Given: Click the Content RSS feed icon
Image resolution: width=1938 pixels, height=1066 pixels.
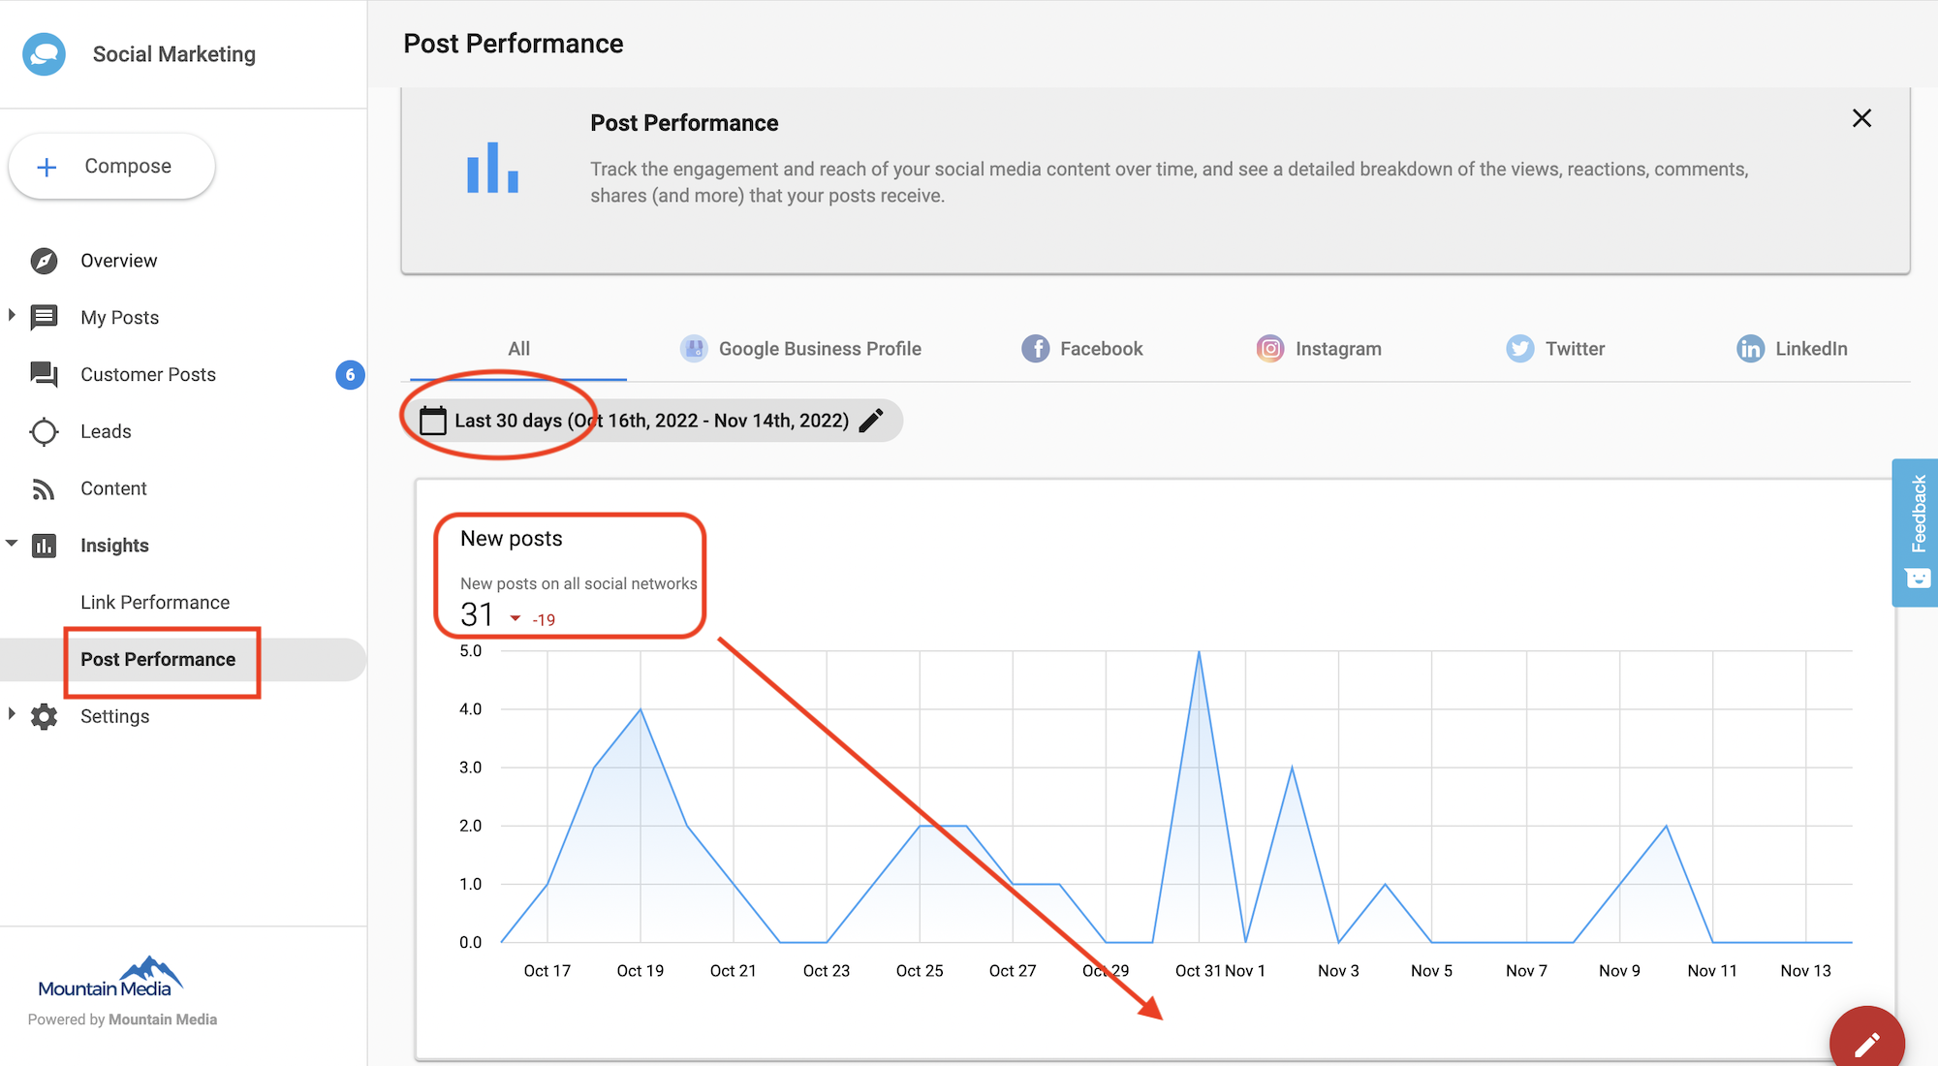Looking at the screenshot, I should click(x=44, y=489).
